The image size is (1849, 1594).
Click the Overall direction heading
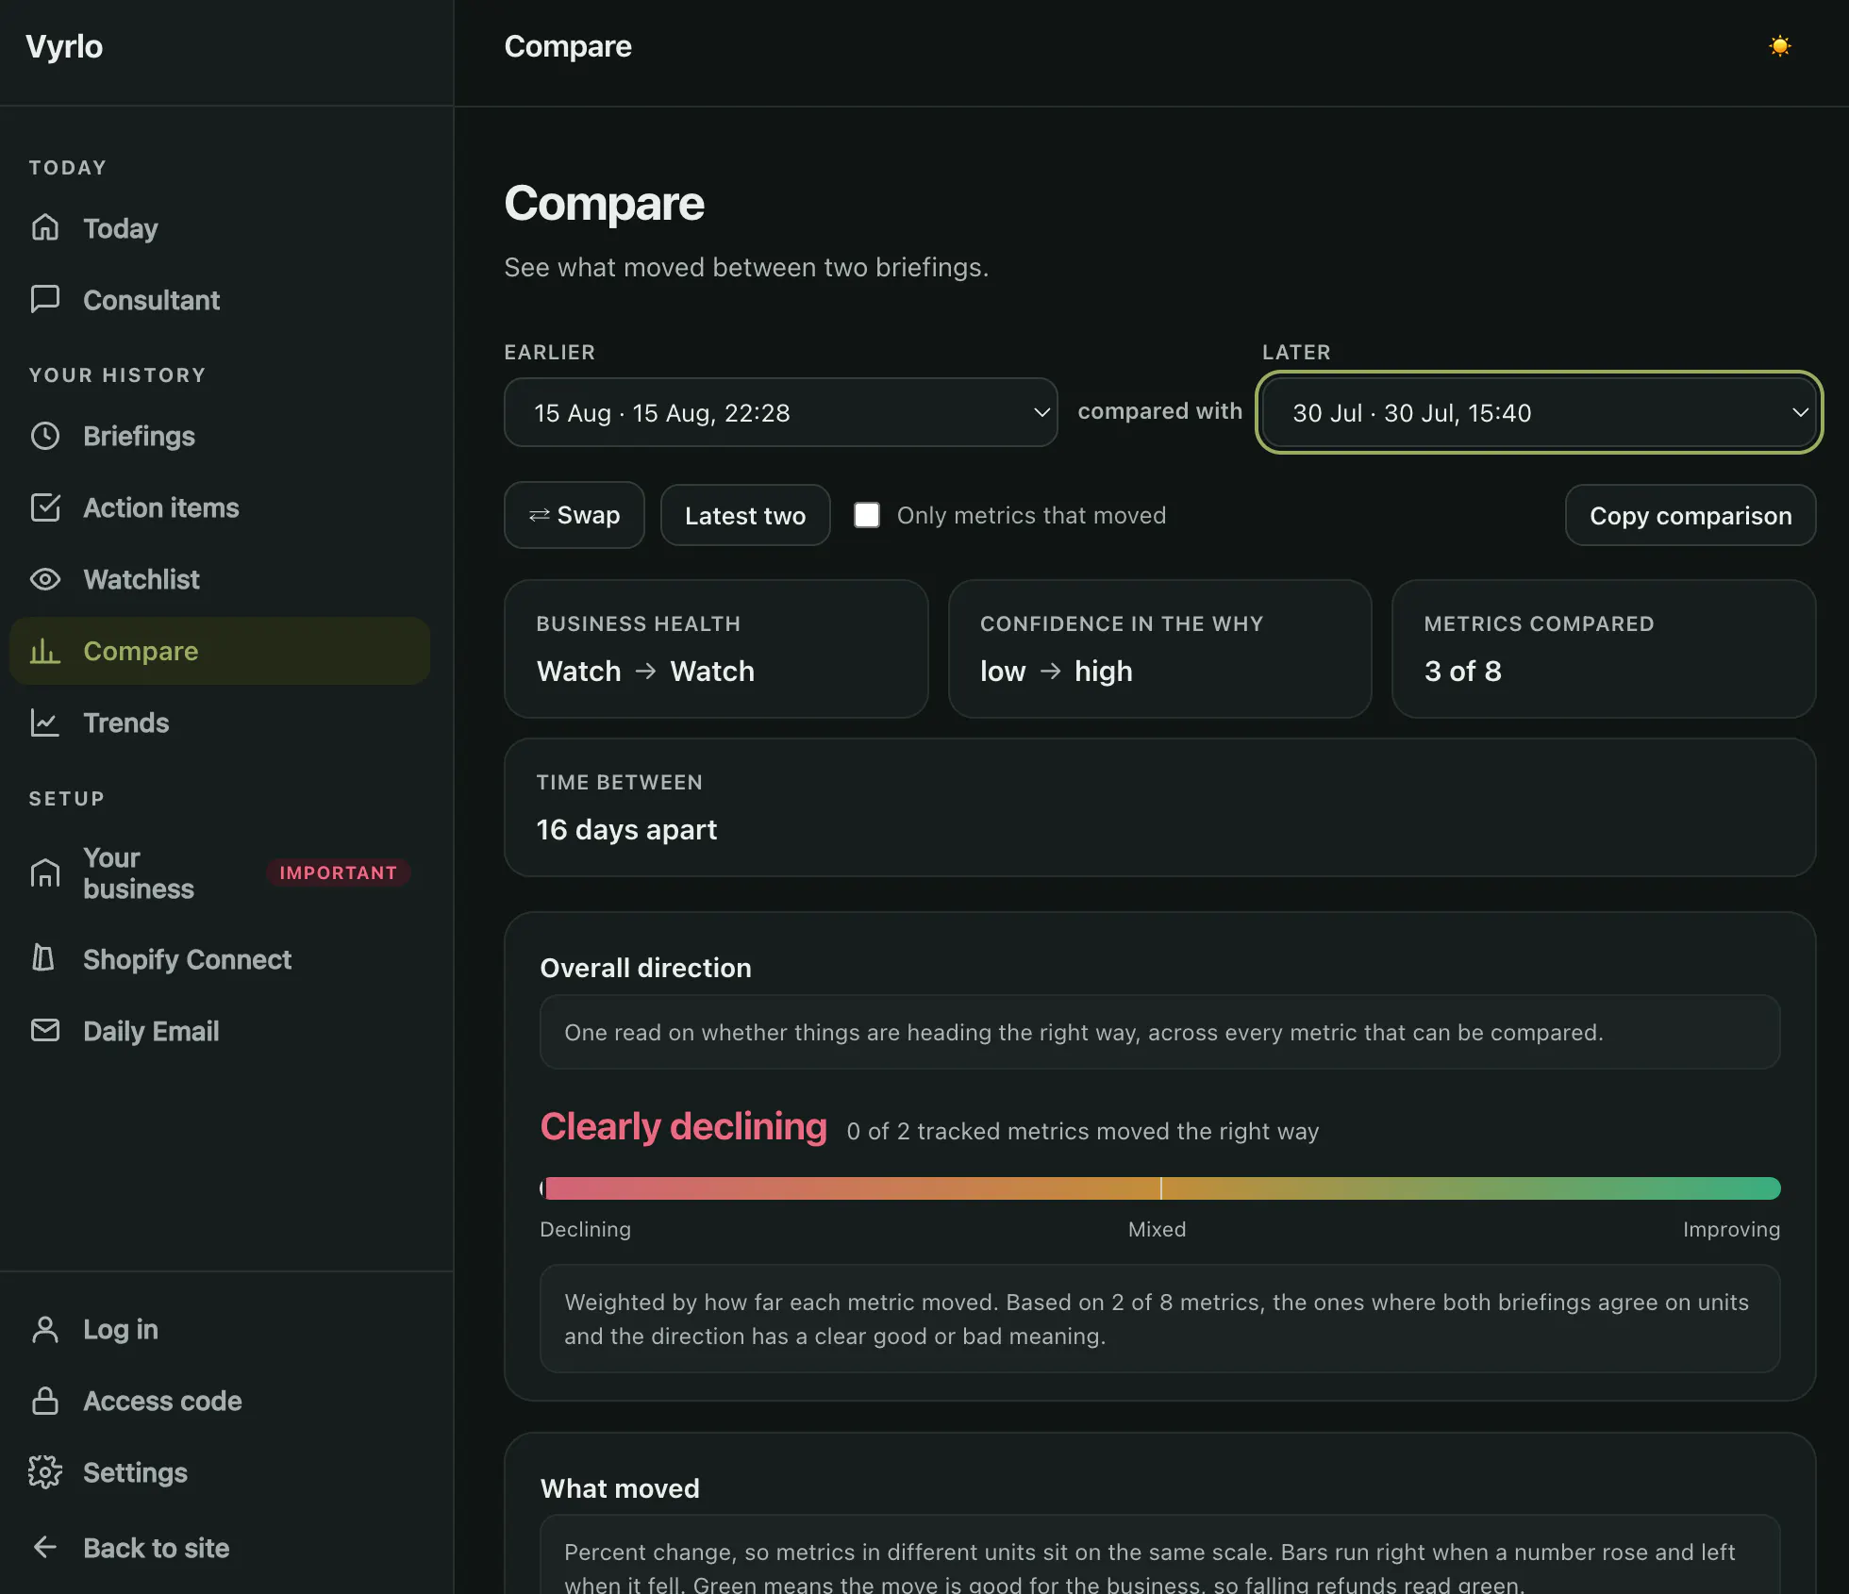coord(645,968)
